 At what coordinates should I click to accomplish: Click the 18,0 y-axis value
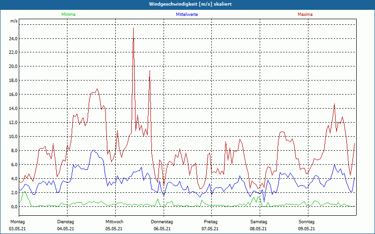14,80
